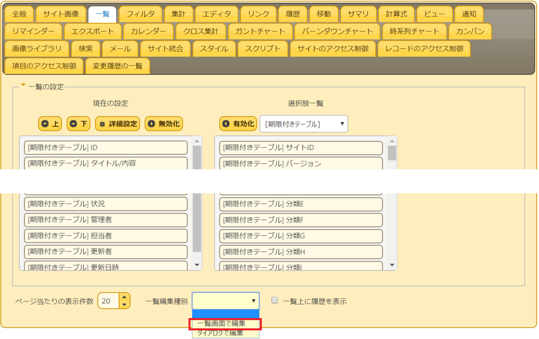This screenshot has height=339, width=539.
Task: Switch to レコードのアクセス制御 tab
Action: [424, 48]
